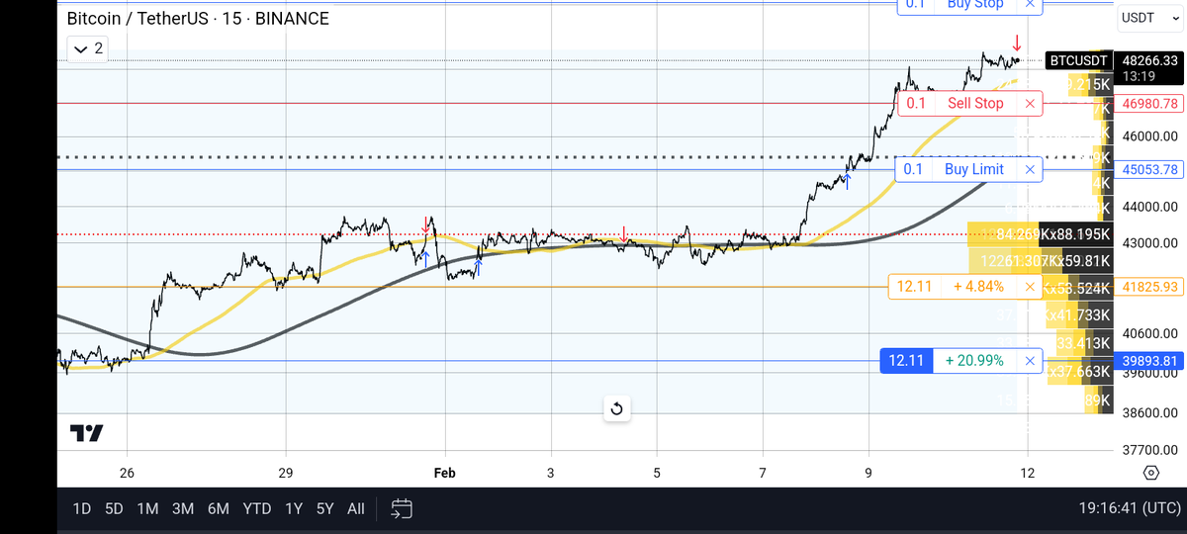Click the 29 date on time axis
Viewport: 1187px width, 534px height.
click(x=286, y=473)
